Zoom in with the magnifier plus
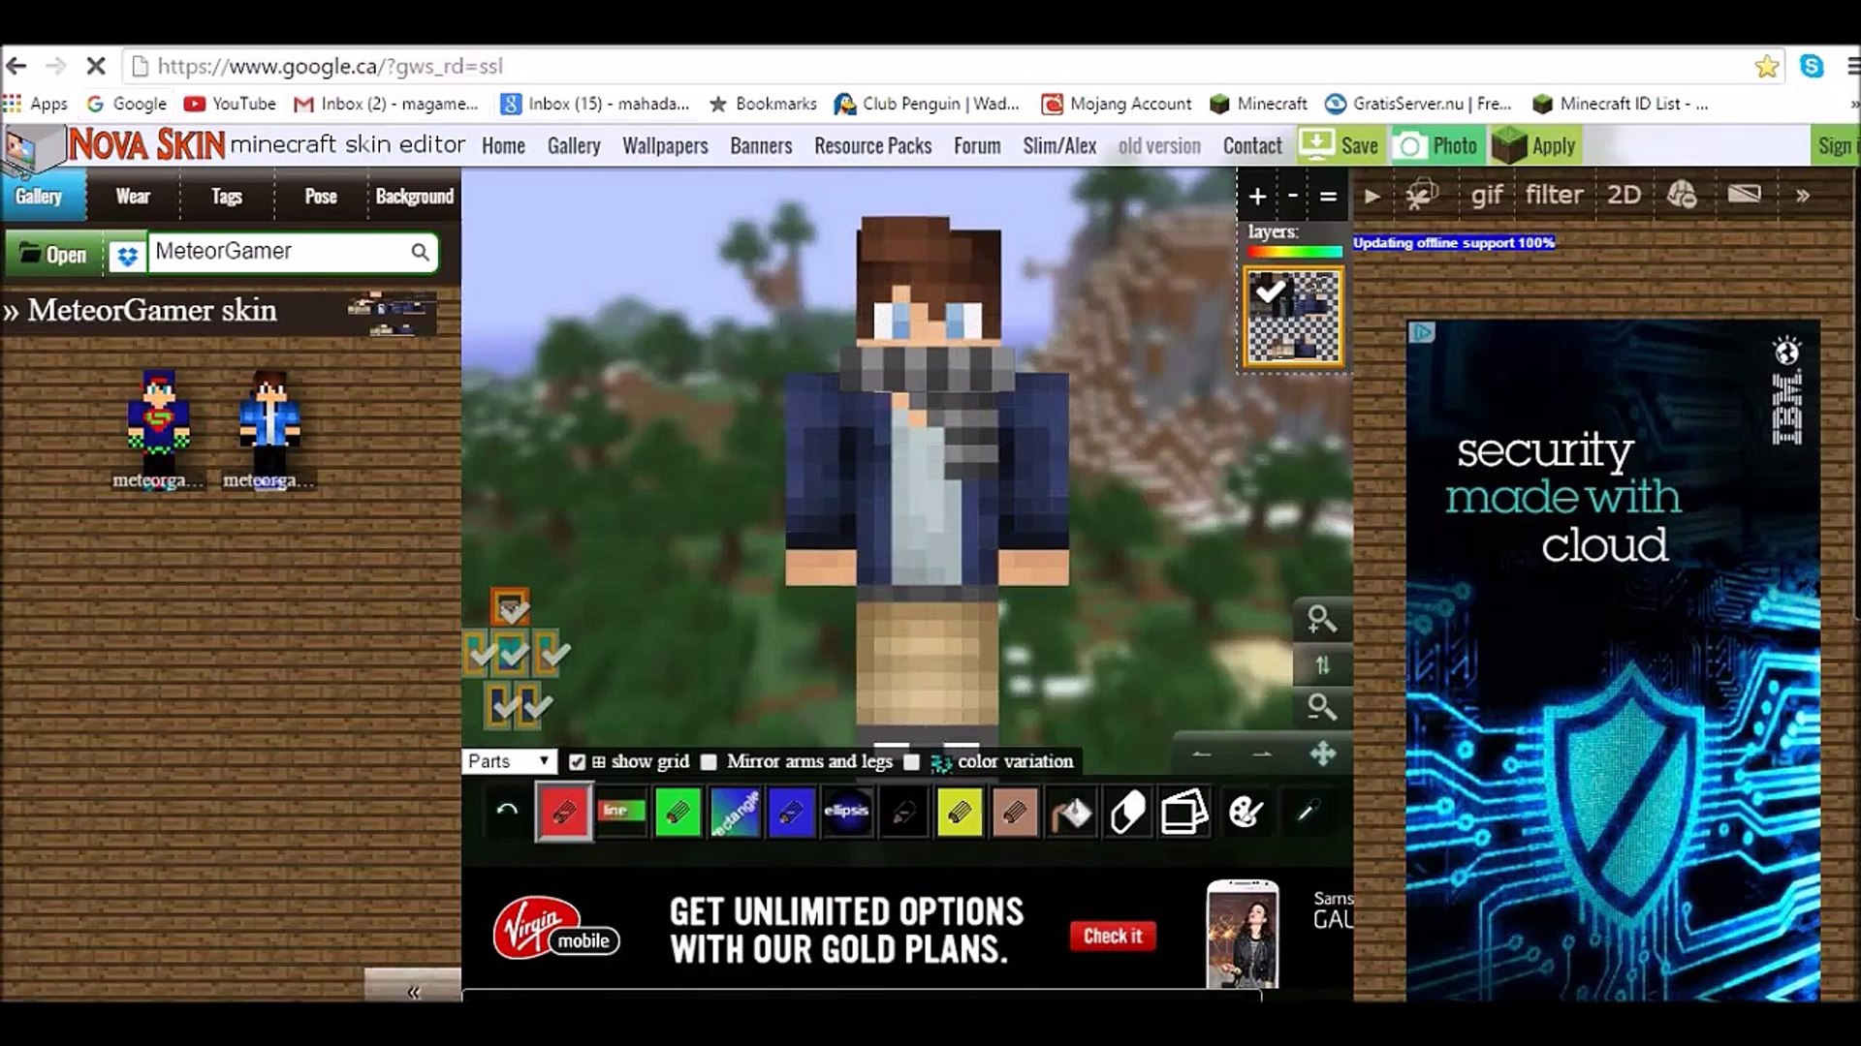Viewport: 1861px width, 1046px height. pos(1322,620)
